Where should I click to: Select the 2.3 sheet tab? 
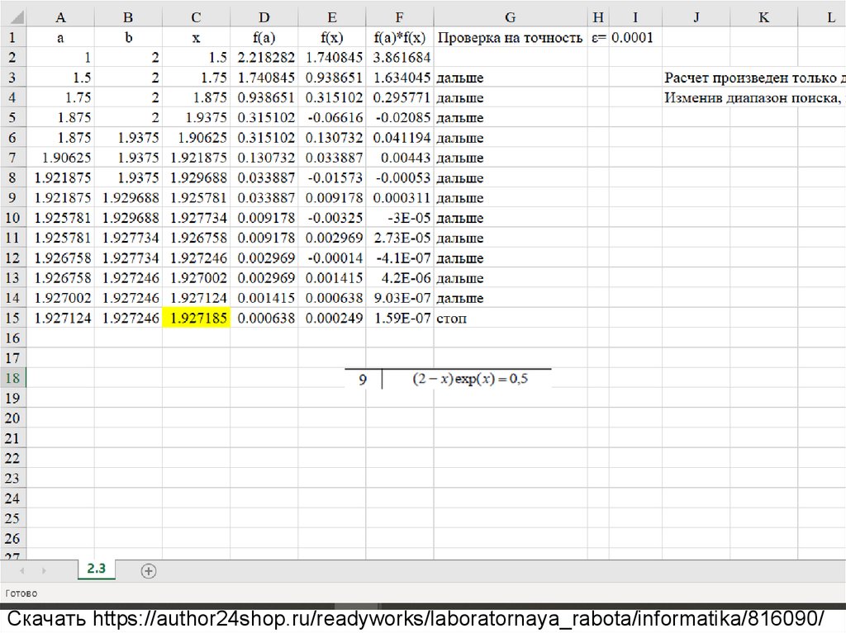coord(96,569)
